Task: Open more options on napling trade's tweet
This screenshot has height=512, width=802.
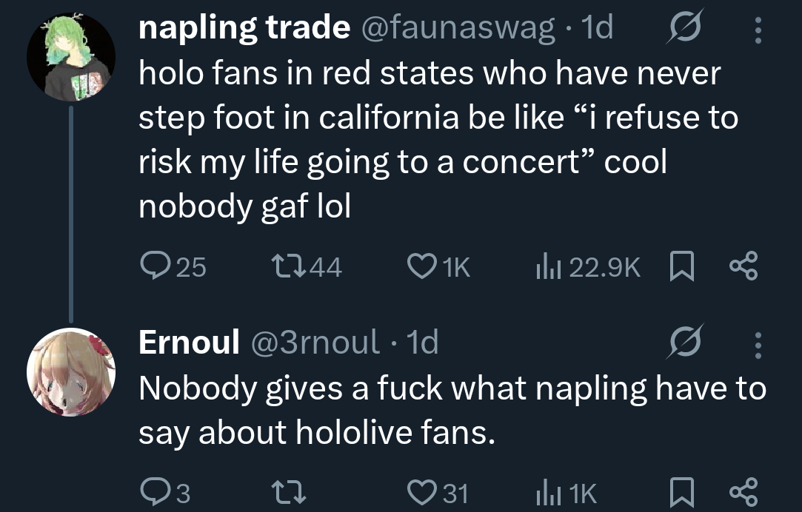Action: 757,30
